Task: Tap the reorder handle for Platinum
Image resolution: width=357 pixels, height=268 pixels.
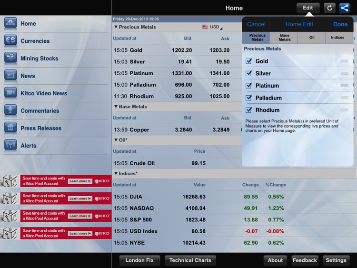Action: coord(344,86)
